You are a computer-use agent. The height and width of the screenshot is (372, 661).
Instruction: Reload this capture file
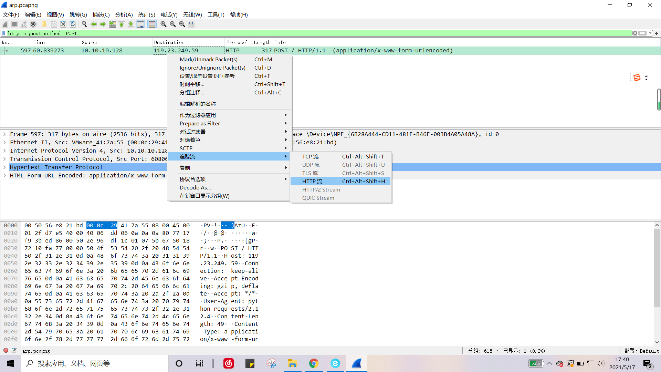tap(72, 24)
